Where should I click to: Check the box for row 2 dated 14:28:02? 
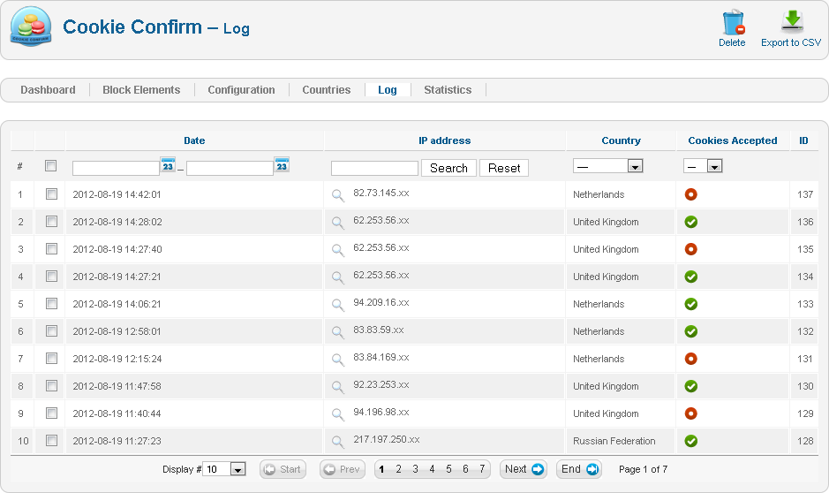point(51,222)
